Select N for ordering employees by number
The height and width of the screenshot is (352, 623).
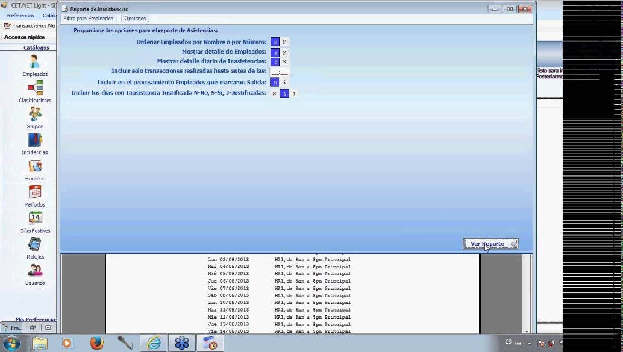coord(285,42)
